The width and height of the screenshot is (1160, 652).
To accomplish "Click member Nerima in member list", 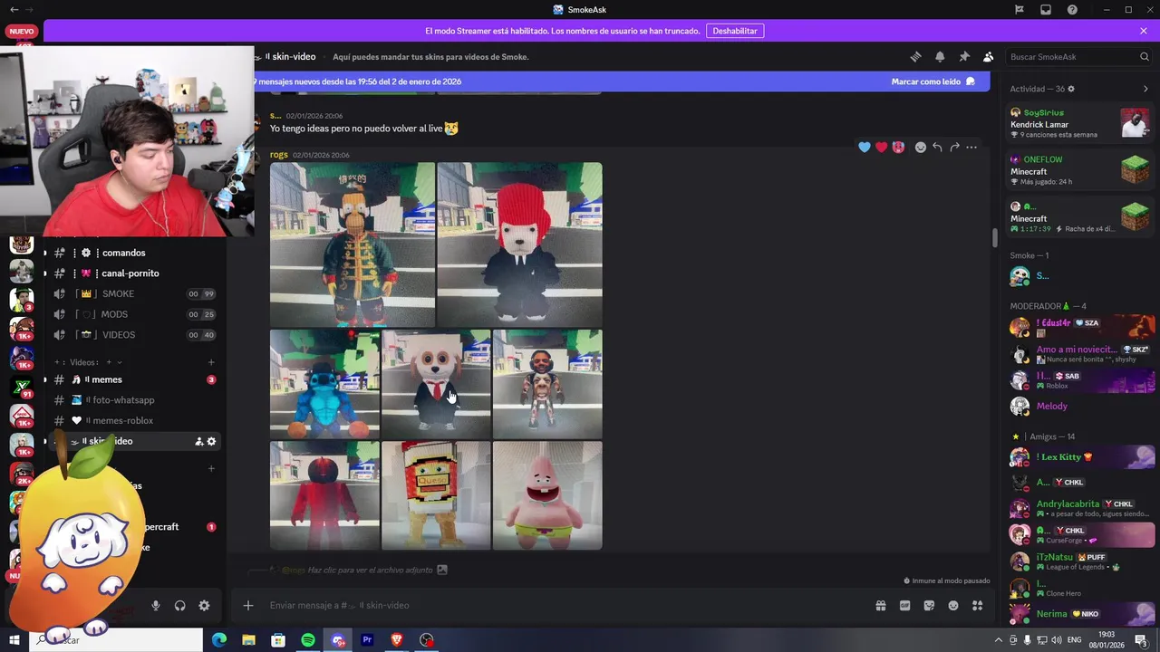I will click(1080, 614).
